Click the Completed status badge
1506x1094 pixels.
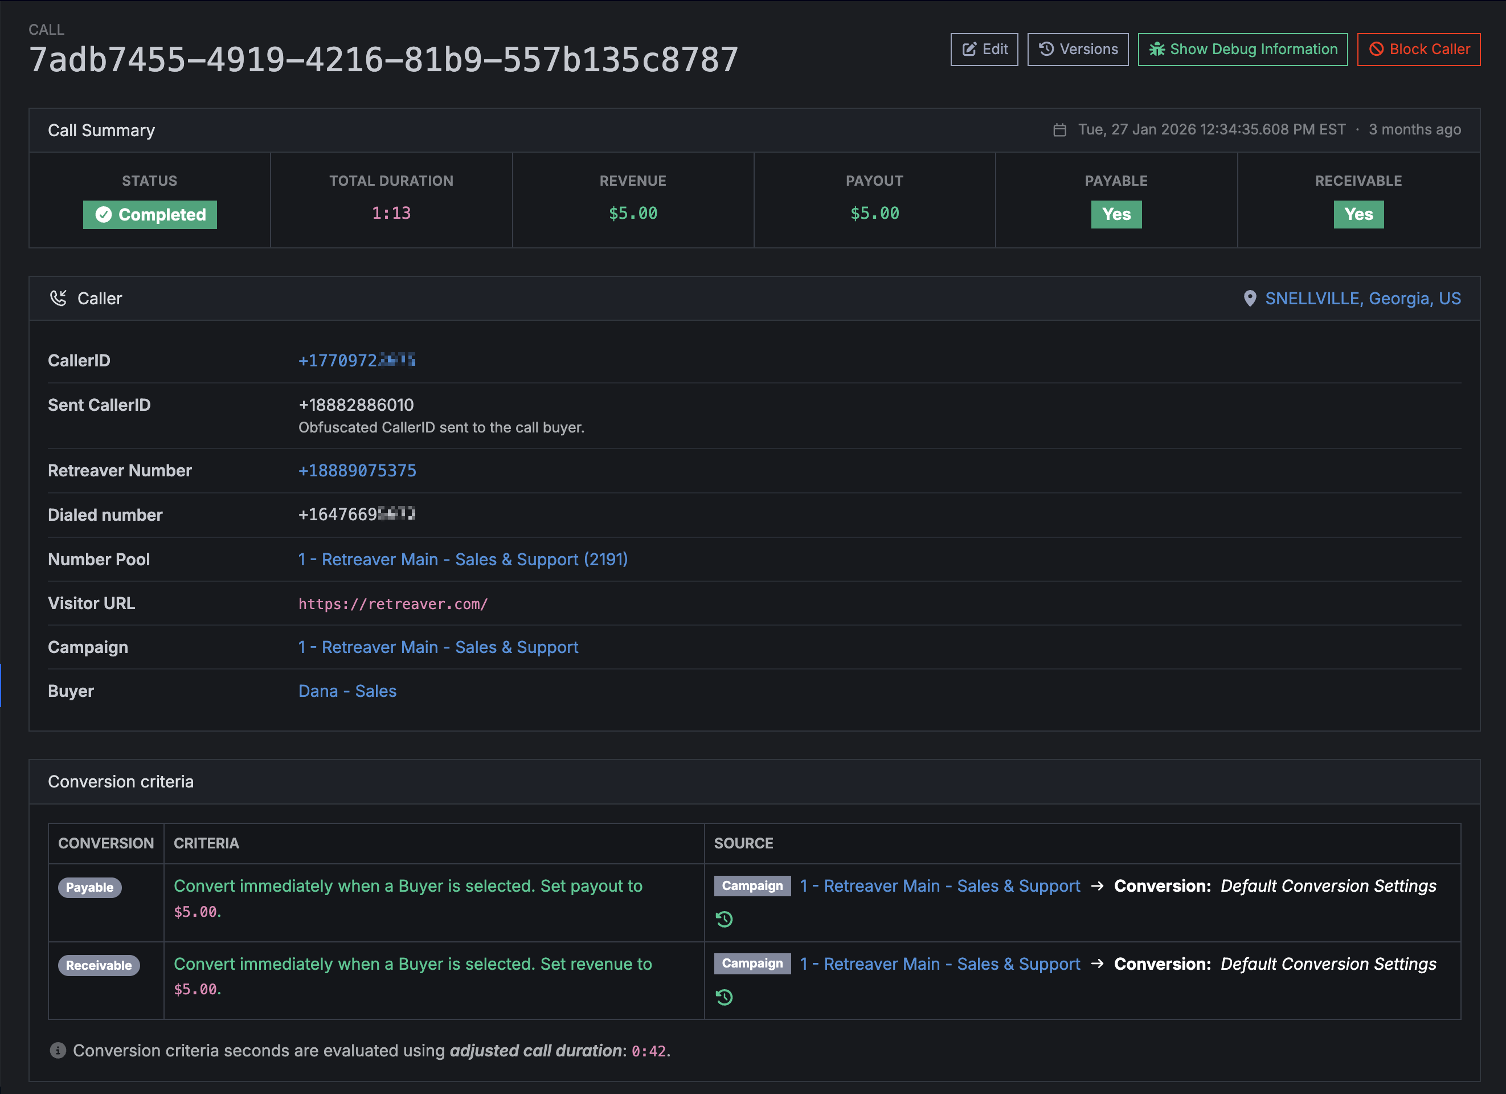tap(150, 215)
